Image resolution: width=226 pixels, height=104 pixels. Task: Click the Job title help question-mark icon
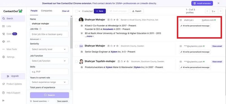(40, 29)
